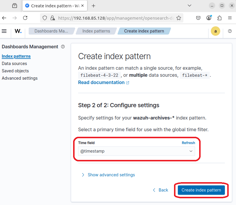Go to Index patterns breadcrumb

point(96,31)
